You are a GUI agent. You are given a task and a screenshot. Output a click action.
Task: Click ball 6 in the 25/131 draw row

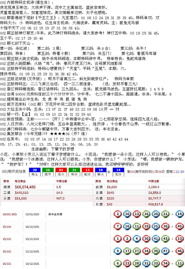[118, 263]
